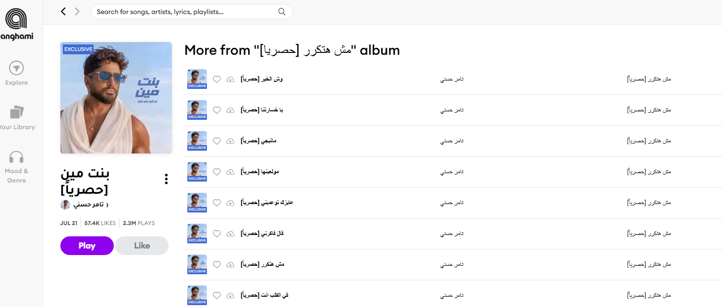
Task: Open the three-dot options menu for بنت مين
Action: click(x=166, y=179)
